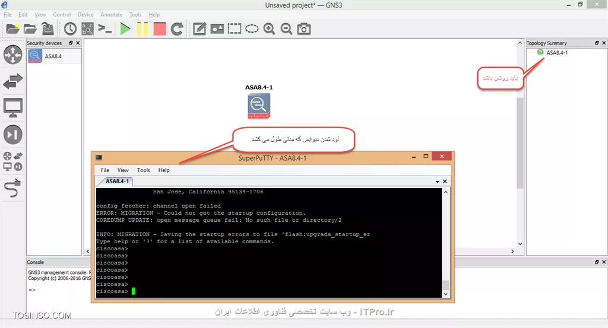
Task: Open the GNS3 Annotate menu
Action: pyautogui.click(x=111, y=15)
